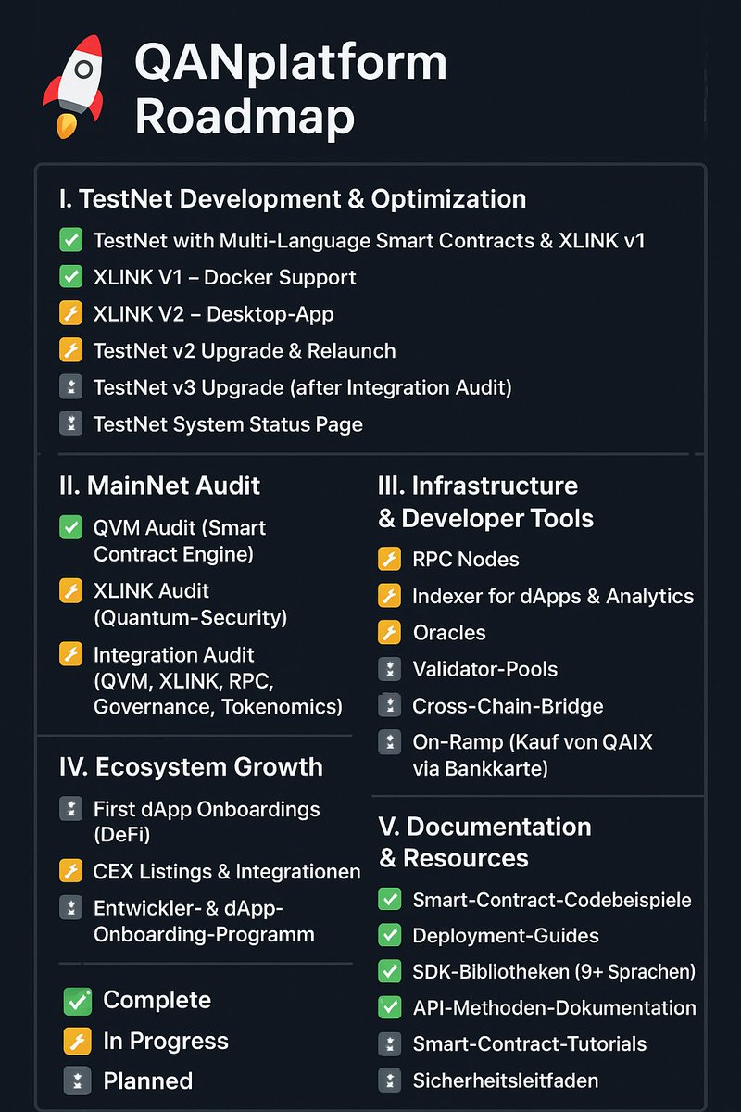Screen dimensions: 741x1112
Task: Click green check icon beside TestNet with Multi-Language
Action: click(x=70, y=241)
